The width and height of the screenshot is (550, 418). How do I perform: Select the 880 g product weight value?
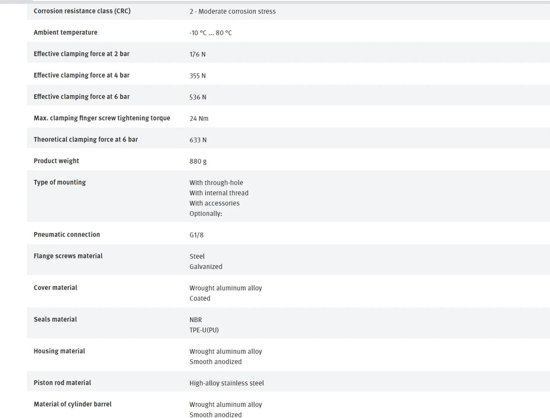[198, 161]
